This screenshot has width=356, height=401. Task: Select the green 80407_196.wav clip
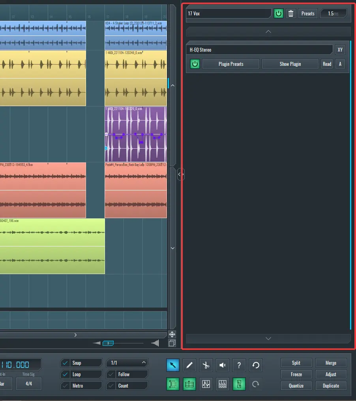[x=52, y=246]
